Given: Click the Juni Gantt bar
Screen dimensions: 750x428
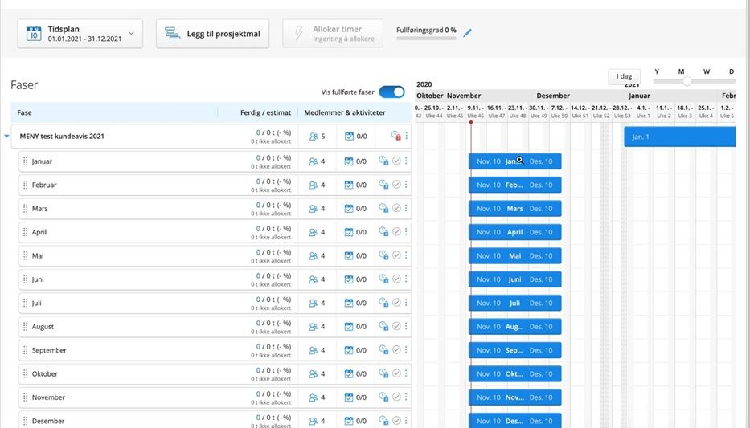Looking at the screenshot, I should [x=514, y=279].
